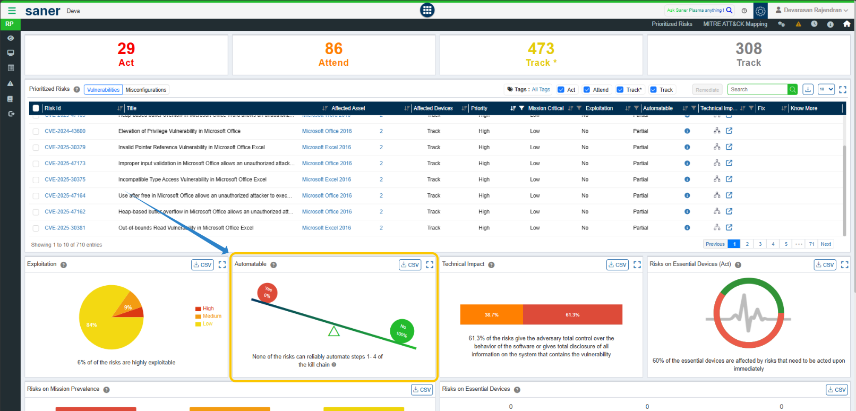This screenshot has width=856, height=411.
Task: Open the Mission Critical column filter
Action: tap(579, 108)
